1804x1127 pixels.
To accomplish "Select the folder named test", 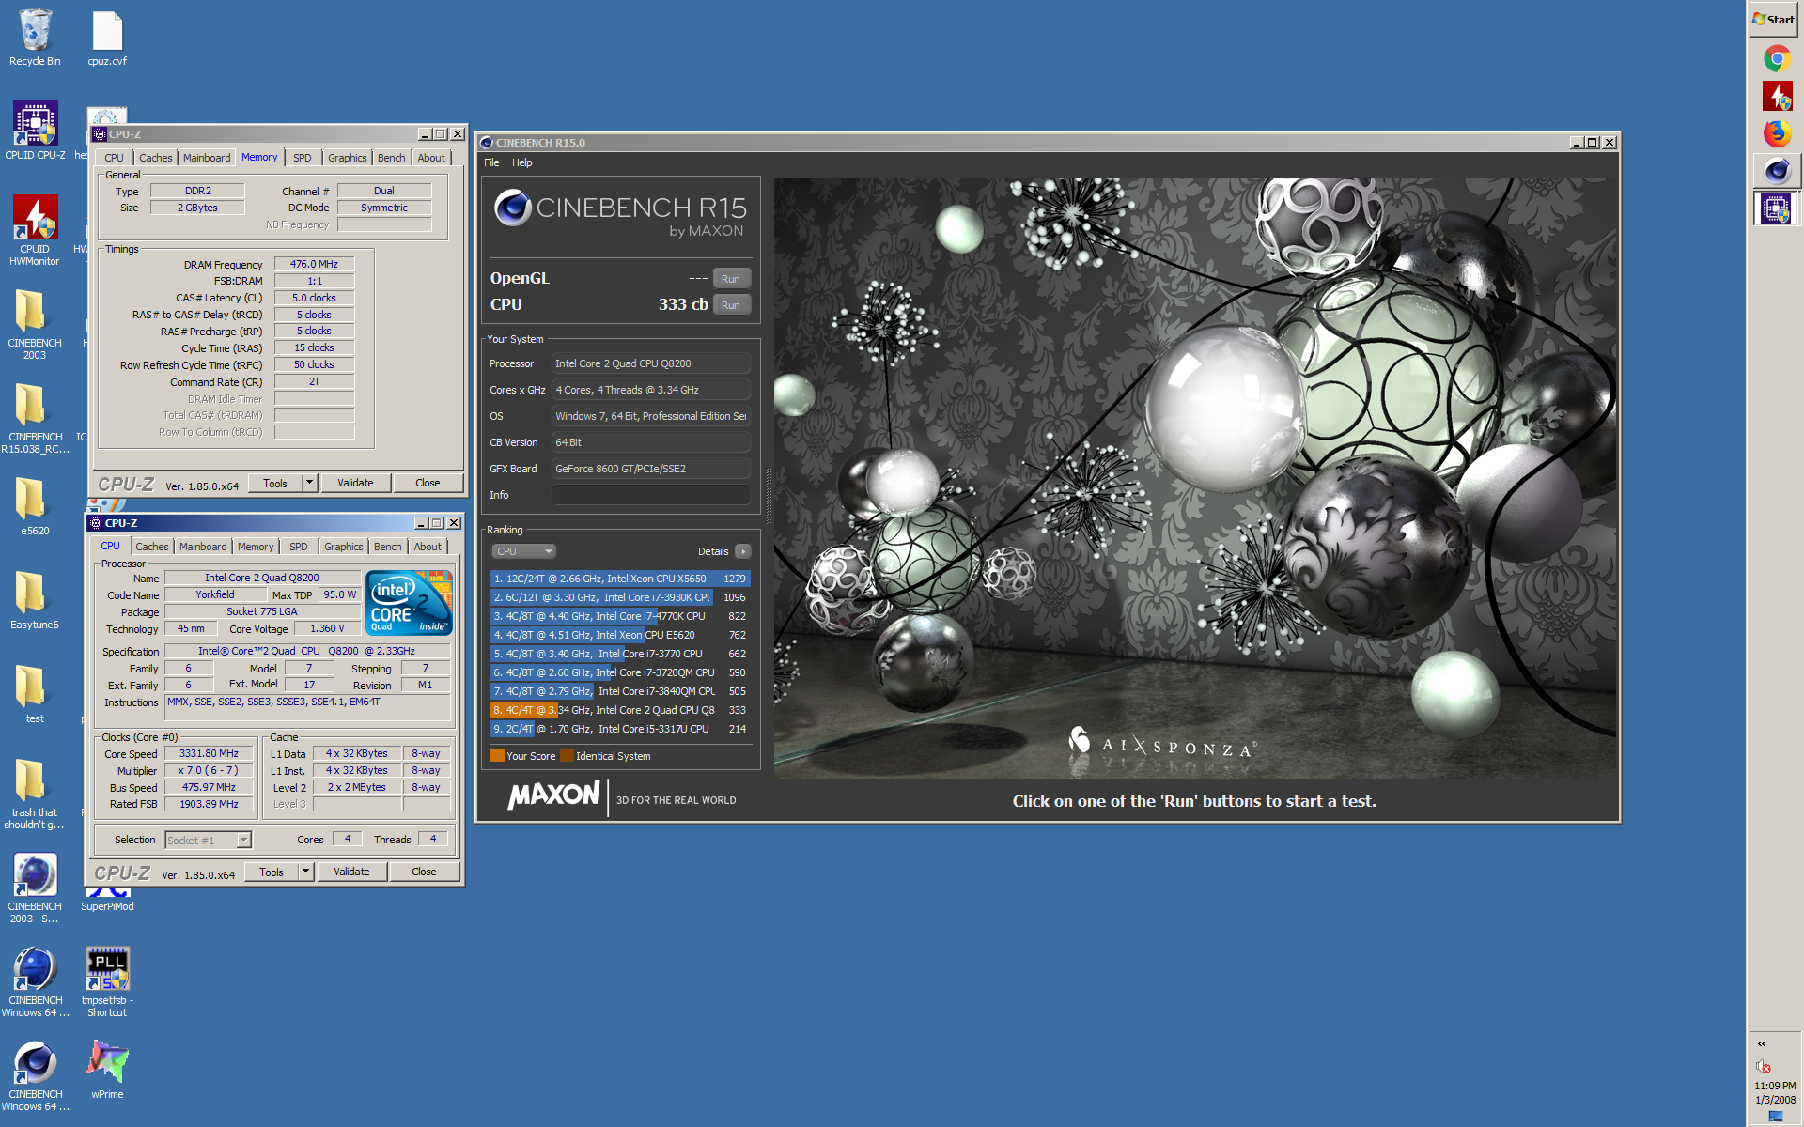I will tap(35, 695).
